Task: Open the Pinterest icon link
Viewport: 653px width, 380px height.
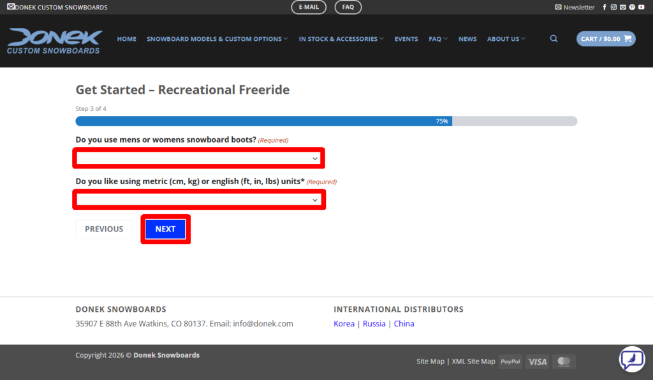Action: [x=632, y=8]
